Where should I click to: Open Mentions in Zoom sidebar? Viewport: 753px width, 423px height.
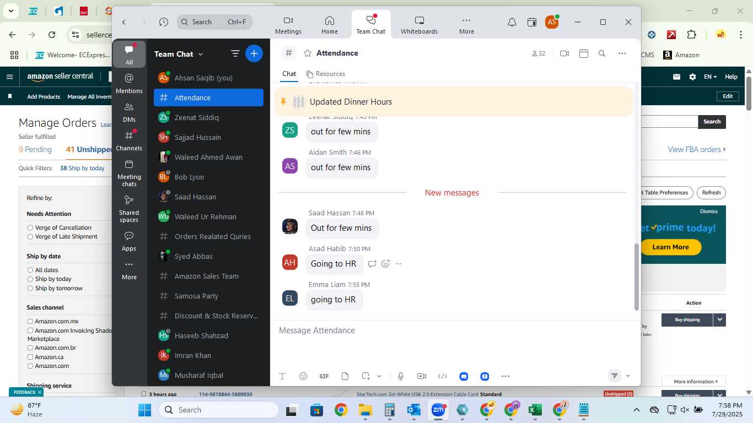point(129,83)
